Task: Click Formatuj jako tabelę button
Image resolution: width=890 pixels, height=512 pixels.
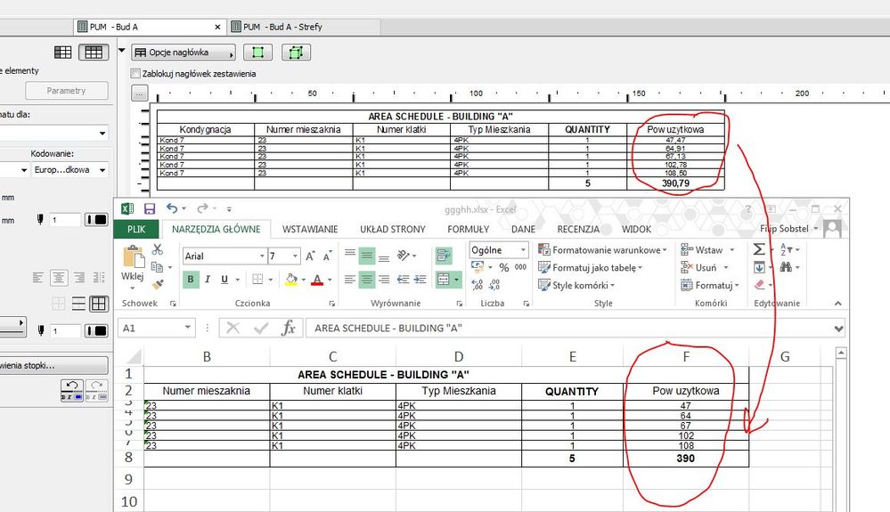Action: click(590, 268)
